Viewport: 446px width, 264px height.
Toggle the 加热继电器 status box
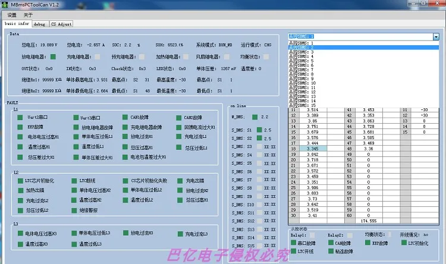pos(186,57)
